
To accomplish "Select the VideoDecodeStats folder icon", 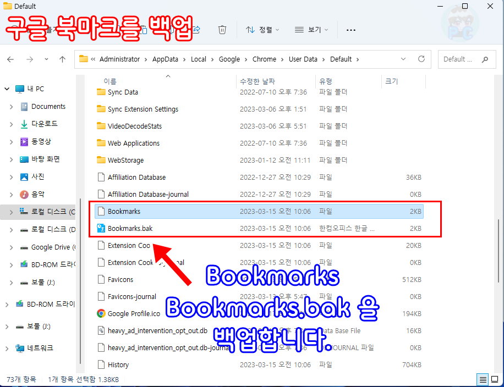I will coord(101,126).
